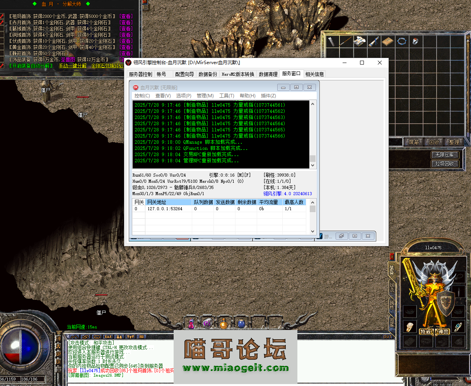
Task: Switch to the 属性 tab in character panel
Action: coord(392,306)
